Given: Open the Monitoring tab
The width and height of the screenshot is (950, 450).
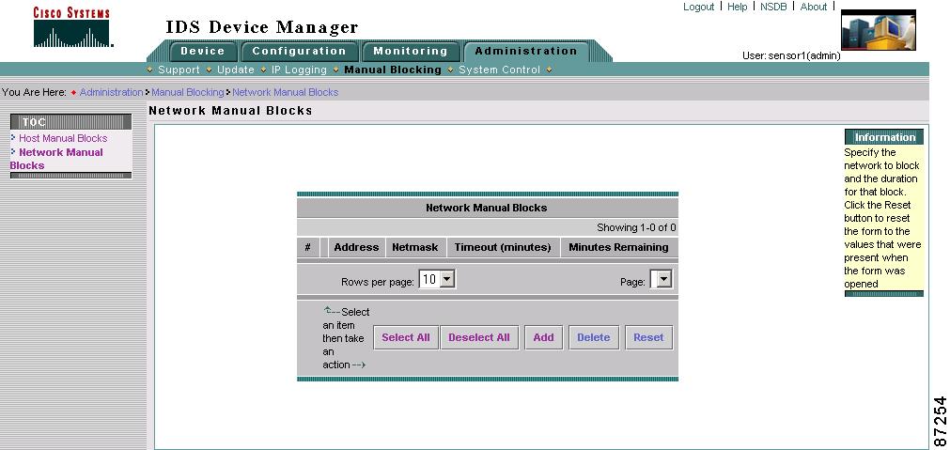Looking at the screenshot, I should point(411,52).
